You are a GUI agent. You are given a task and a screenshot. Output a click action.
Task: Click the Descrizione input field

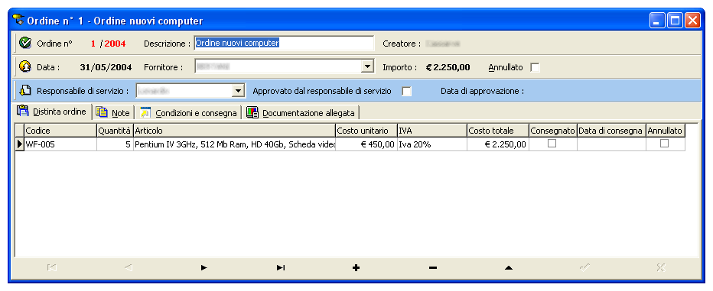click(x=284, y=43)
